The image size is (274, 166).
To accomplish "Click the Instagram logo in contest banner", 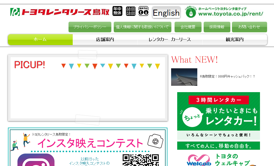I will (36, 160).
